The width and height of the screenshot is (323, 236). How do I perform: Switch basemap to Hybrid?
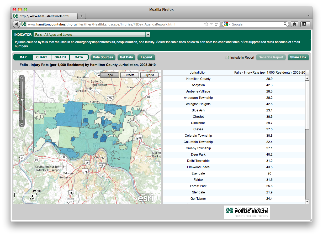pos(149,75)
